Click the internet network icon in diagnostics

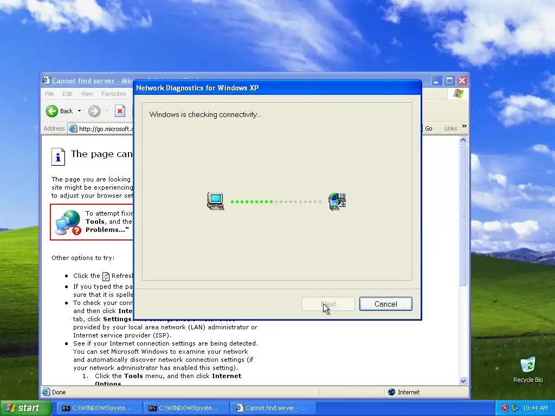click(x=337, y=201)
